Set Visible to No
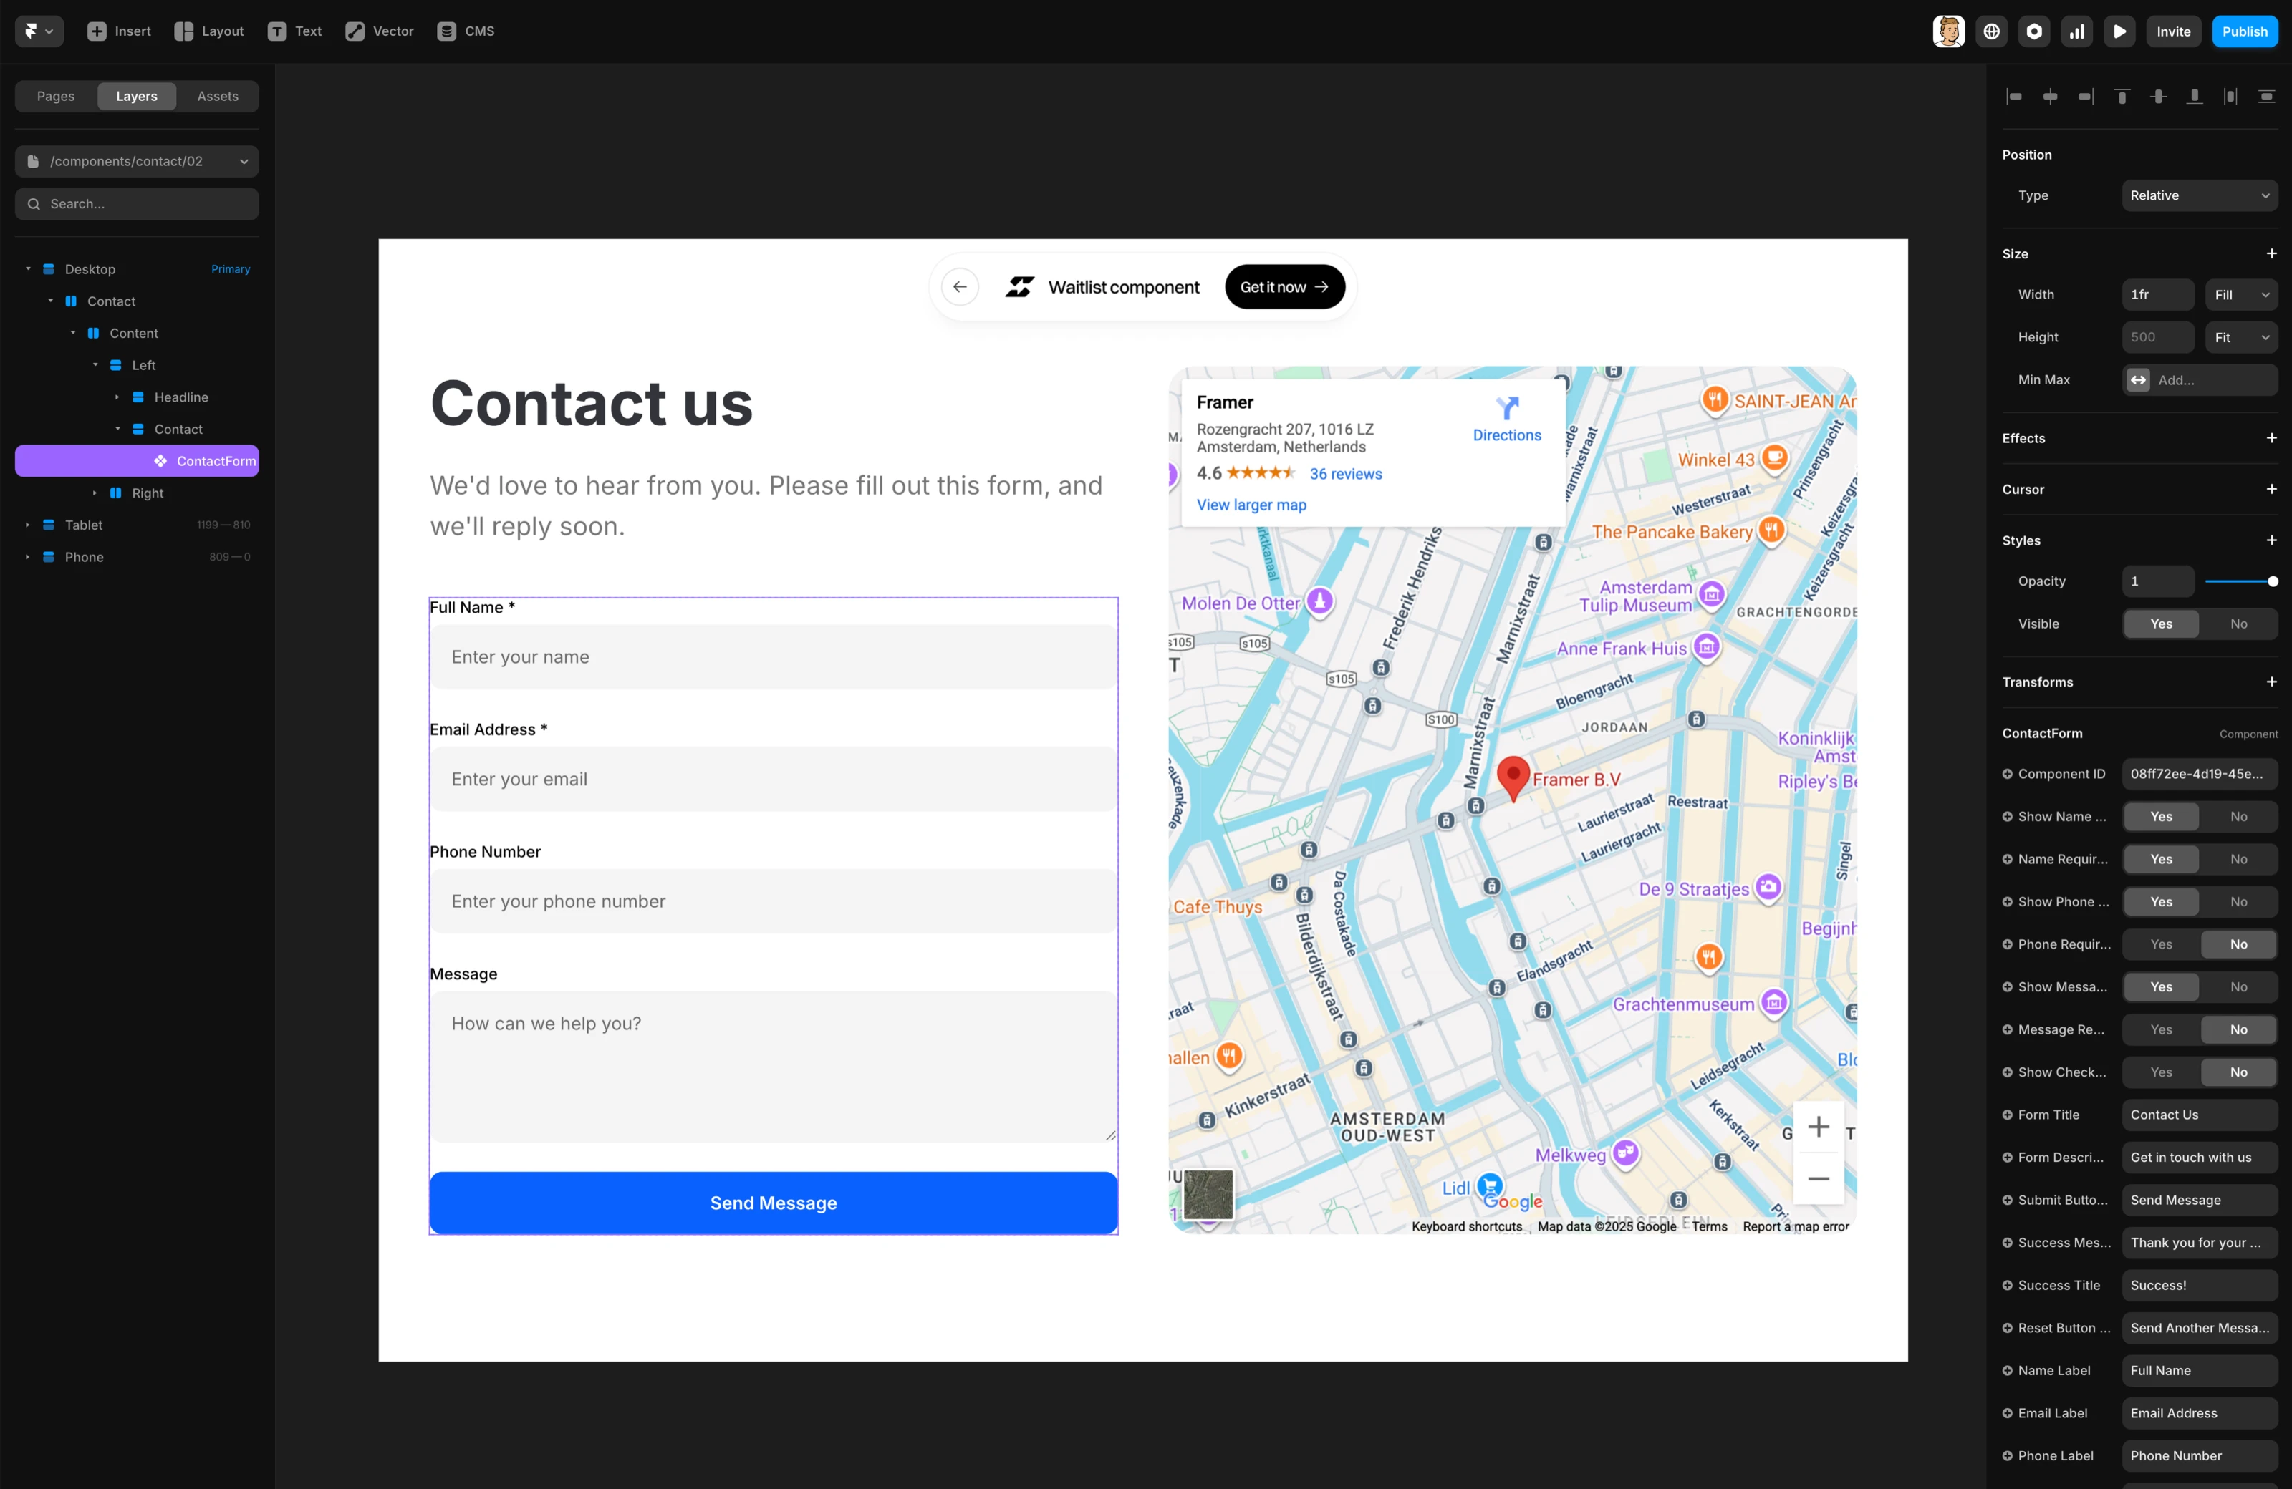Image resolution: width=2292 pixels, height=1489 pixels. 2238,624
